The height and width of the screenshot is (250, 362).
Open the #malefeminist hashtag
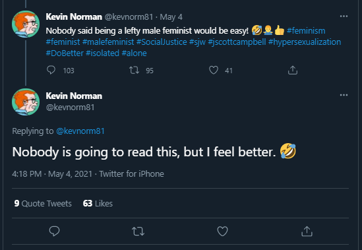click(108, 42)
